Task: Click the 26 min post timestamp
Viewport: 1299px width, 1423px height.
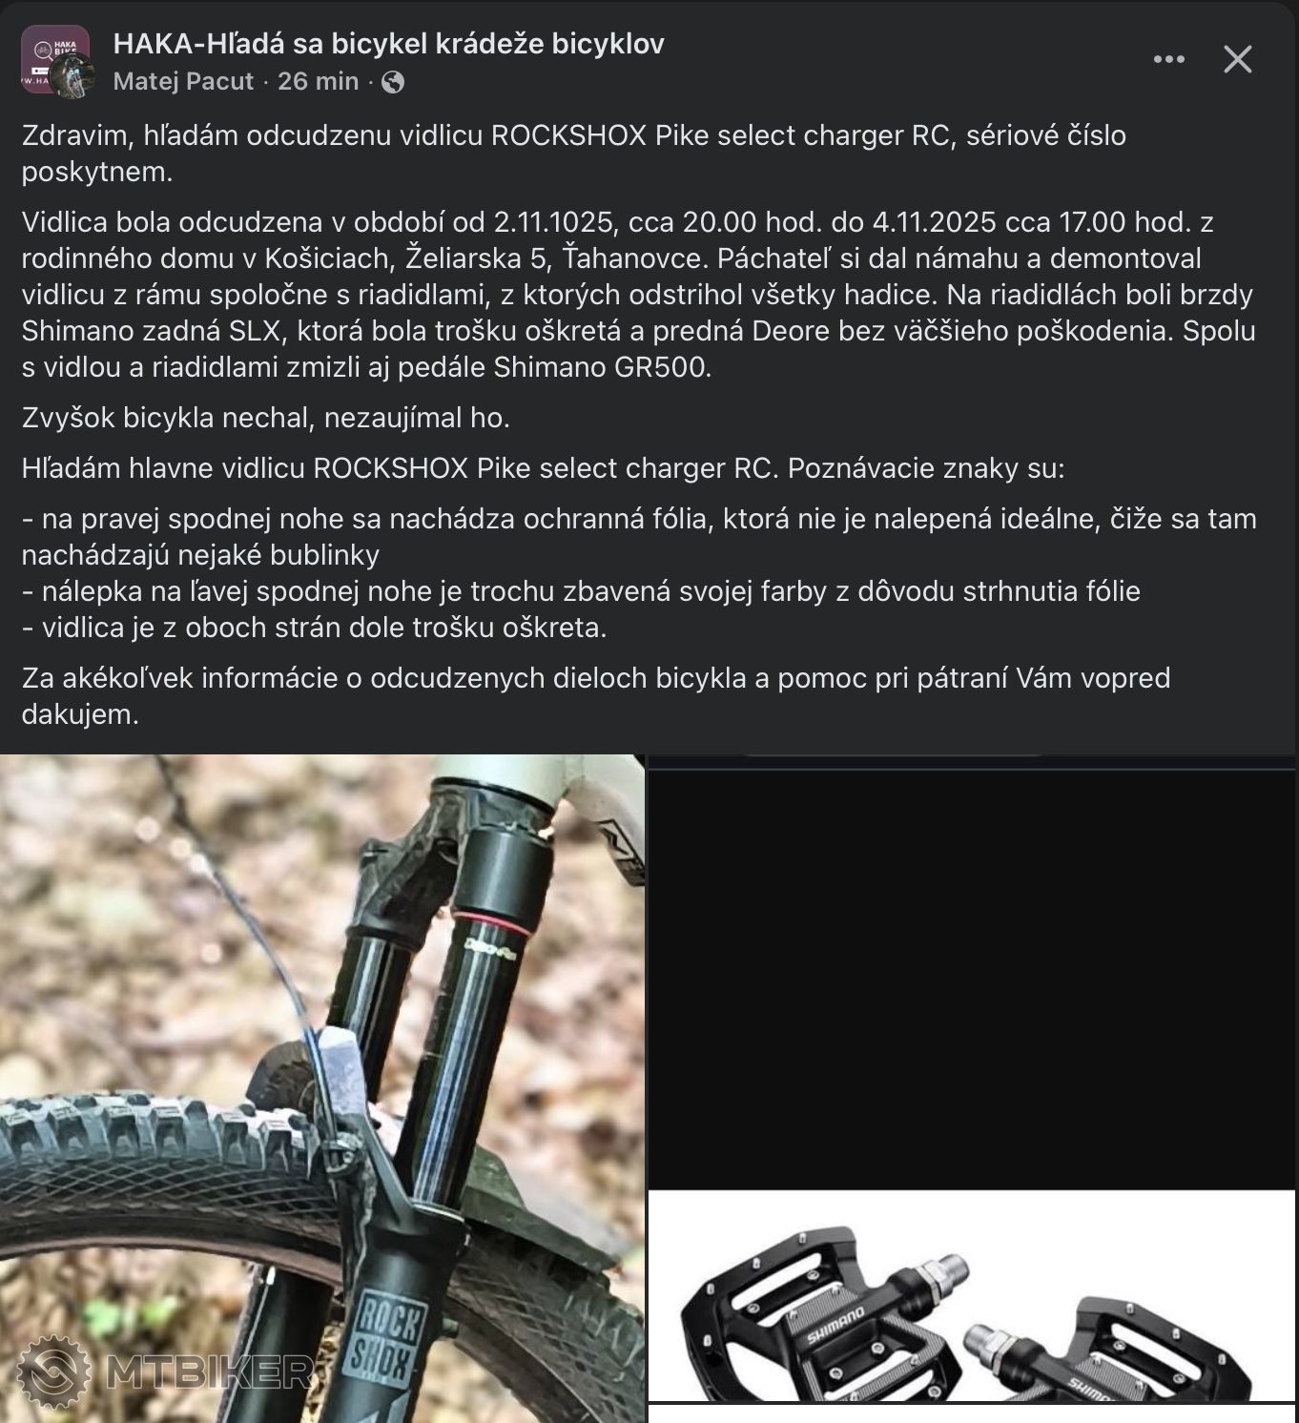Action: tap(319, 82)
